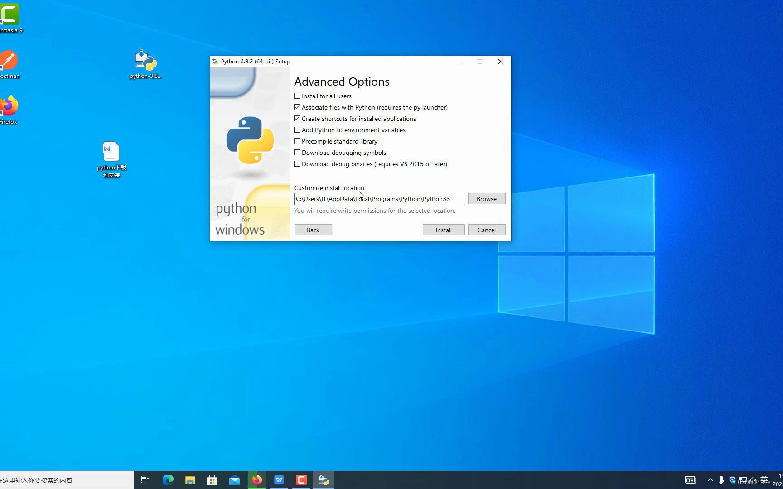Viewport: 783px width, 489px height.
Task: Open Browse for install location
Action: 487,199
